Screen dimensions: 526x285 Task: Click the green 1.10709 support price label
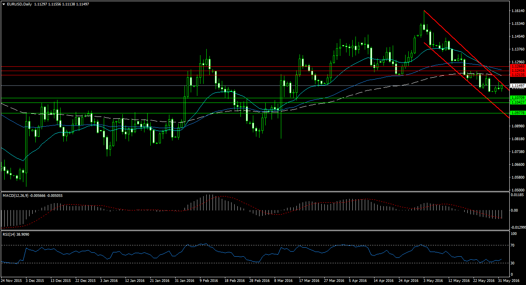[x=517, y=98]
